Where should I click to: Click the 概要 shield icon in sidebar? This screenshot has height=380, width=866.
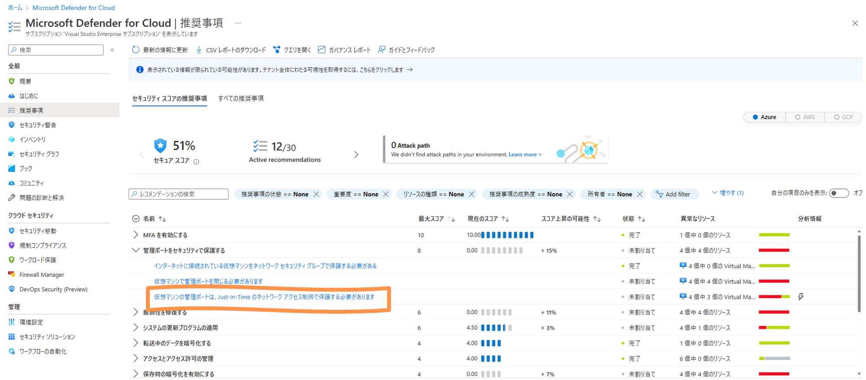point(12,81)
